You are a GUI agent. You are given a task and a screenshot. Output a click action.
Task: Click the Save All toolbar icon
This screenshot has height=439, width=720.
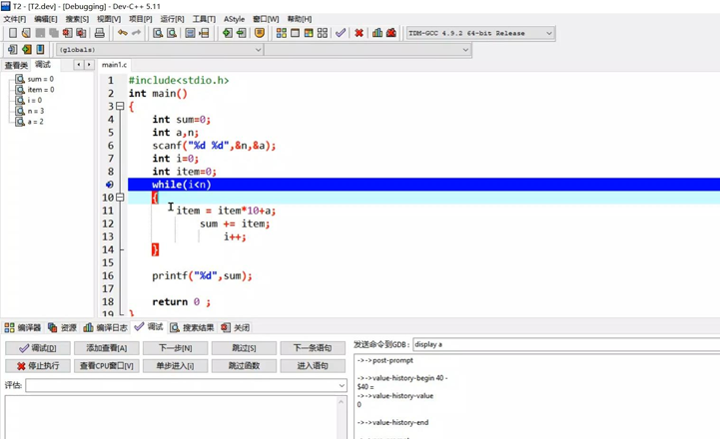click(54, 33)
